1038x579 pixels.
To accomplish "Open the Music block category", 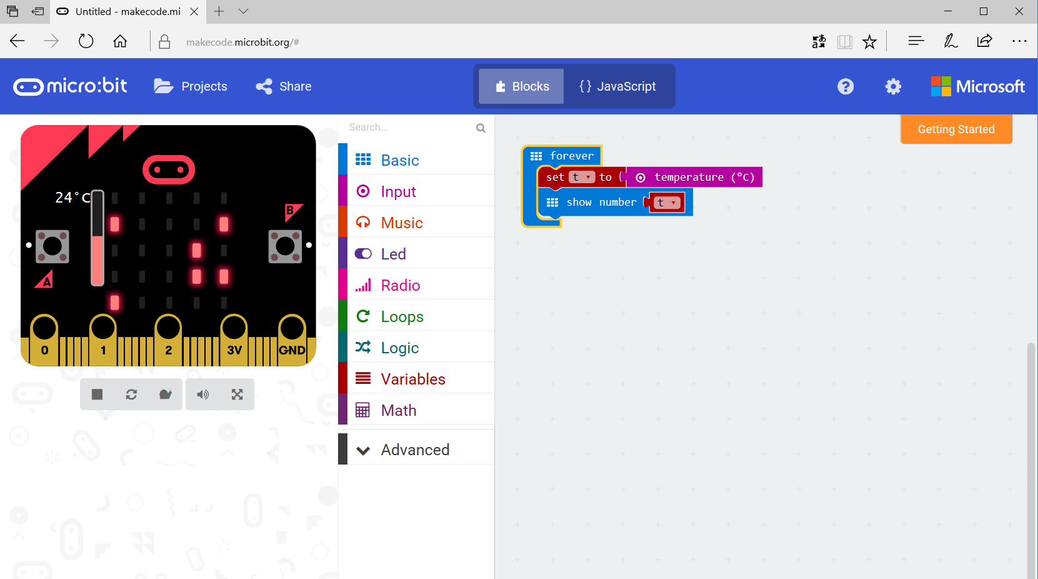I will [x=401, y=223].
